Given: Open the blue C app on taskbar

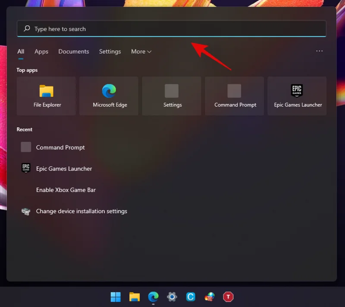Looking at the screenshot, I should click(191, 297).
